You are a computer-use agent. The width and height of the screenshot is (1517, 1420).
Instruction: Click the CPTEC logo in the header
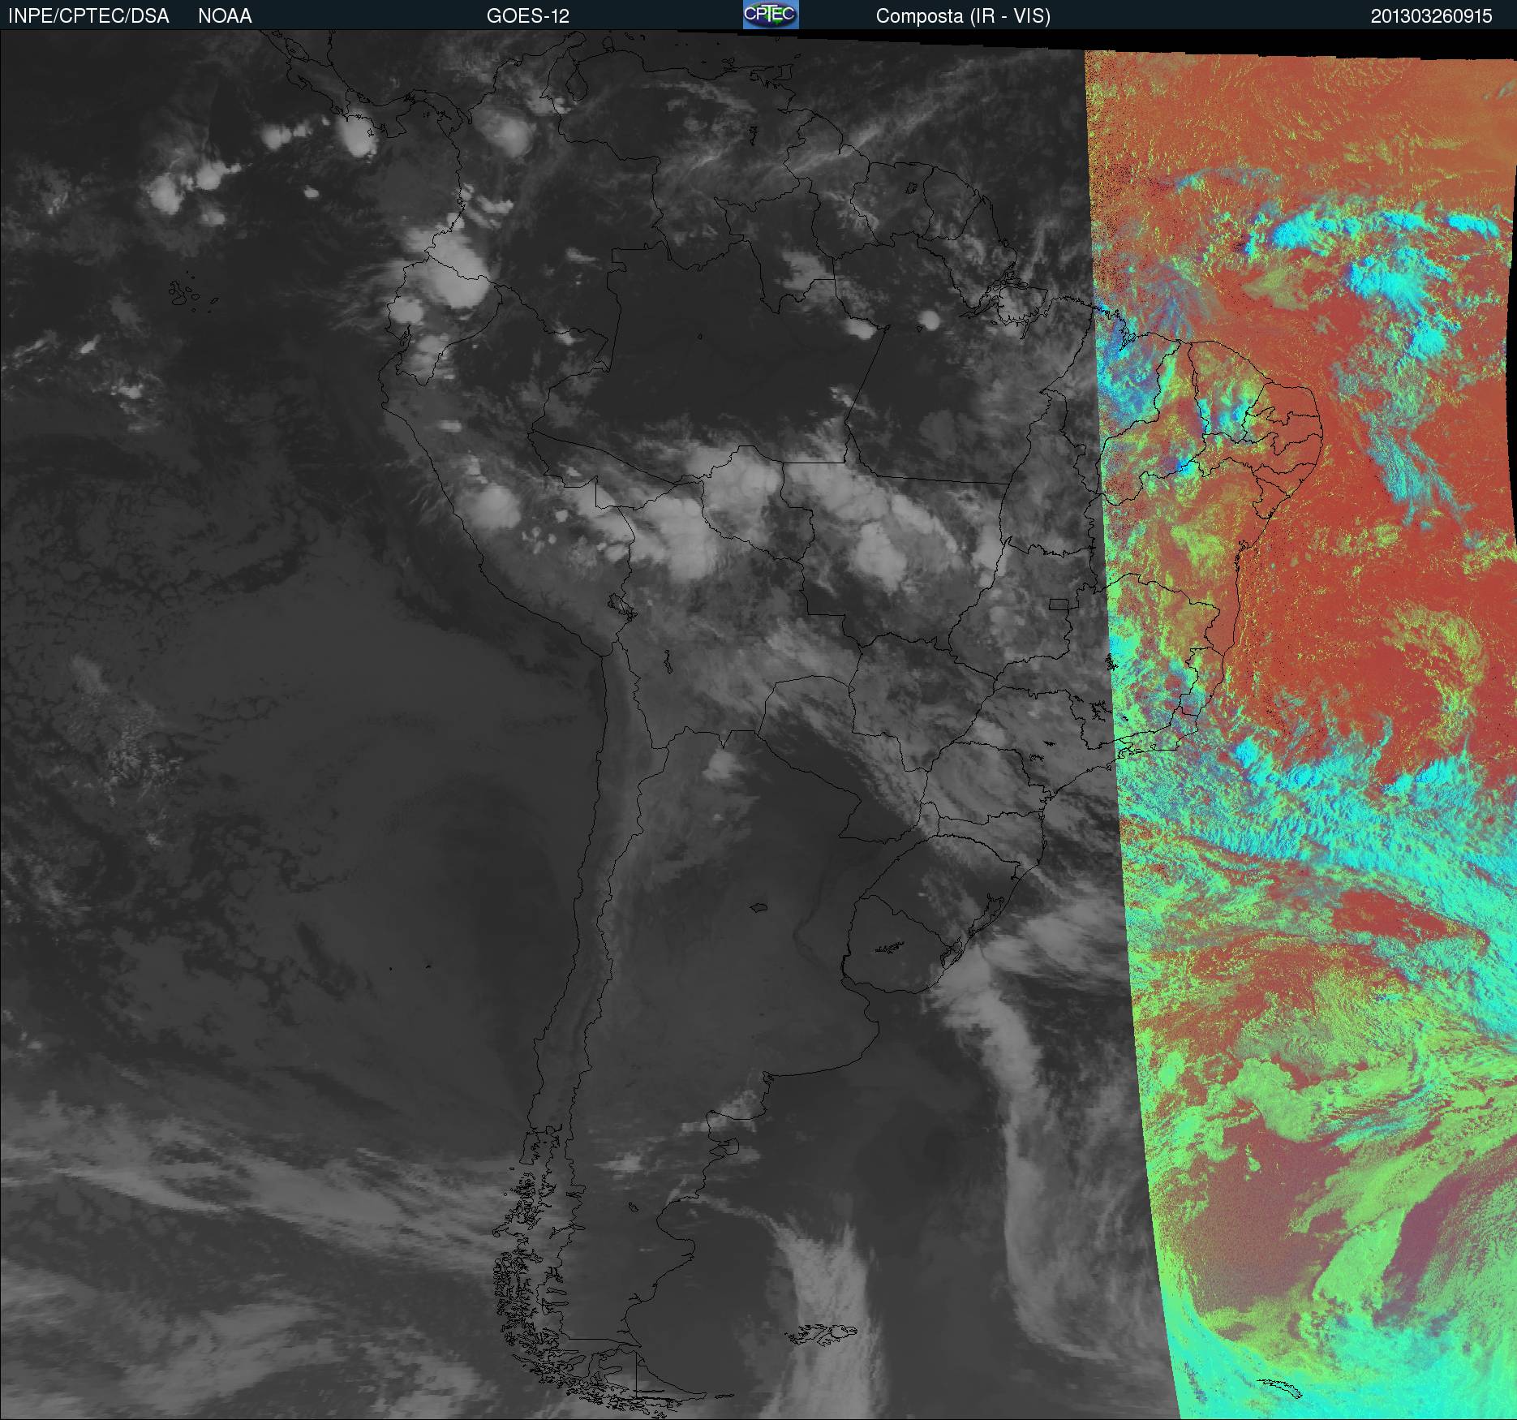[x=771, y=15]
